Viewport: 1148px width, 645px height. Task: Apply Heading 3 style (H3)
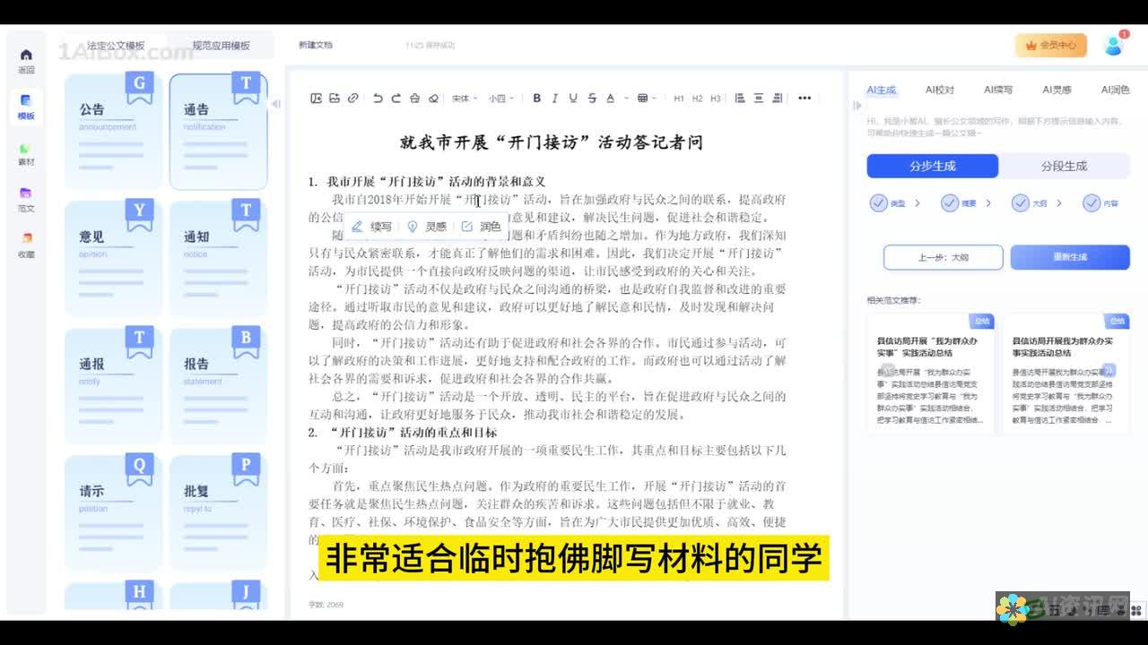(x=715, y=99)
